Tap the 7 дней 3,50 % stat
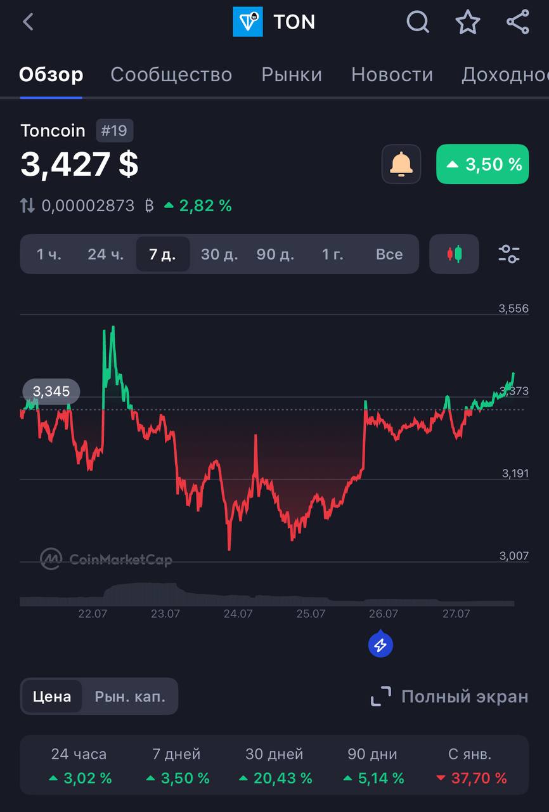This screenshot has width=549, height=812. pos(177,766)
